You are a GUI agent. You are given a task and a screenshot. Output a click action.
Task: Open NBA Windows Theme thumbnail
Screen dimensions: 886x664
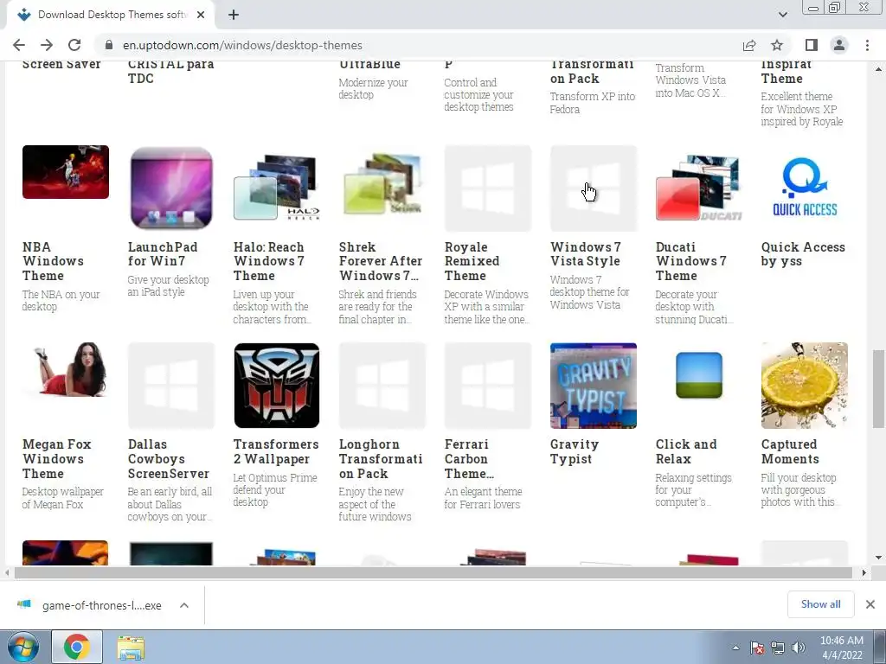[x=66, y=172]
